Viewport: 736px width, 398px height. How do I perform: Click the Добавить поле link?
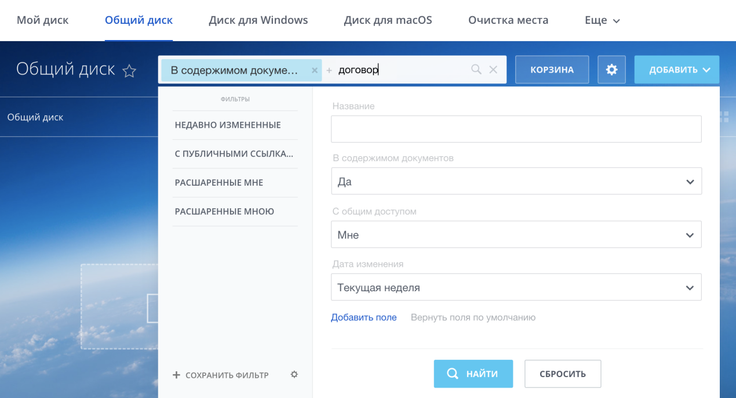[x=363, y=317]
